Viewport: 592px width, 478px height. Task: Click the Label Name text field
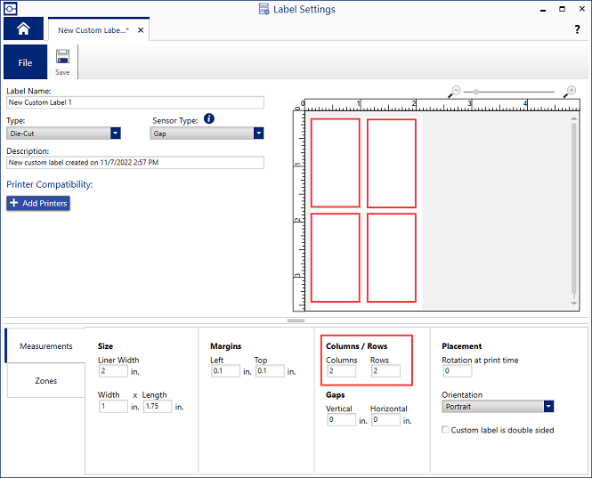point(135,102)
